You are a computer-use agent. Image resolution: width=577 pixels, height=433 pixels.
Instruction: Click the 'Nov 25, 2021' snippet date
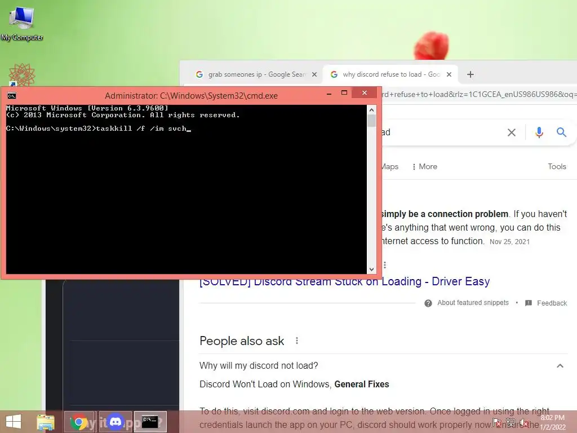[509, 242]
